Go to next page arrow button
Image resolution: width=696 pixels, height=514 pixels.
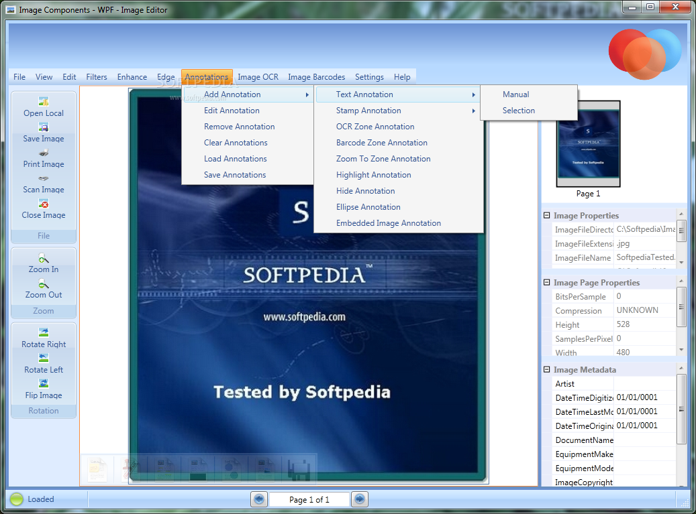pyautogui.click(x=360, y=499)
